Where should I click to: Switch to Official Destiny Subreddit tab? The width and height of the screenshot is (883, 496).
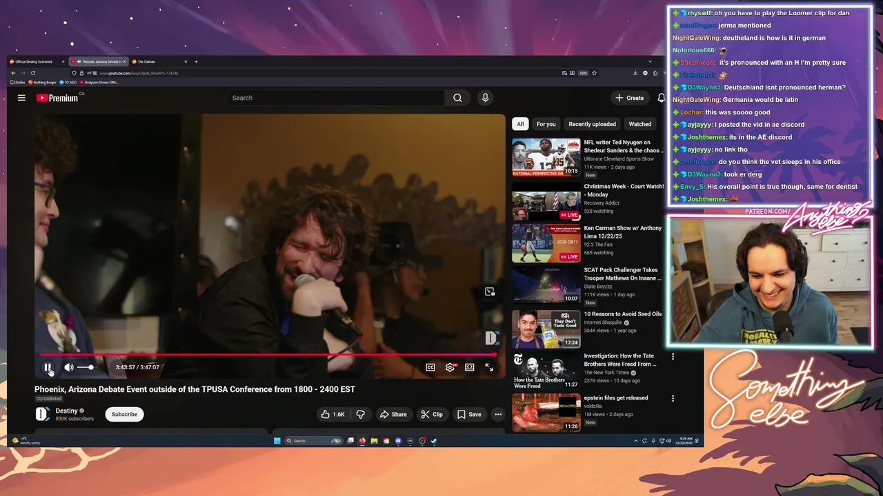(37, 61)
